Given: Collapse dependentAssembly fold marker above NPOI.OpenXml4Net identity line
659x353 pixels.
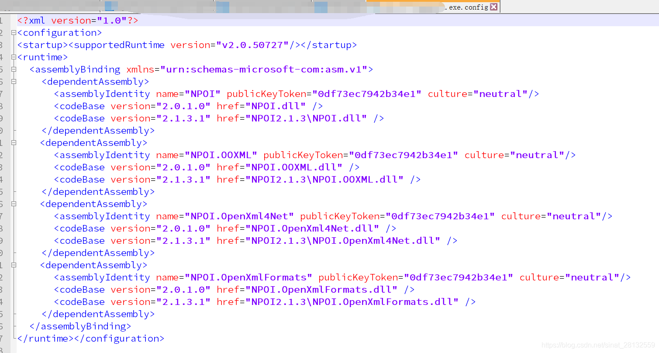Looking at the screenshot, I should pyautogui.click(x=14, y=204).
